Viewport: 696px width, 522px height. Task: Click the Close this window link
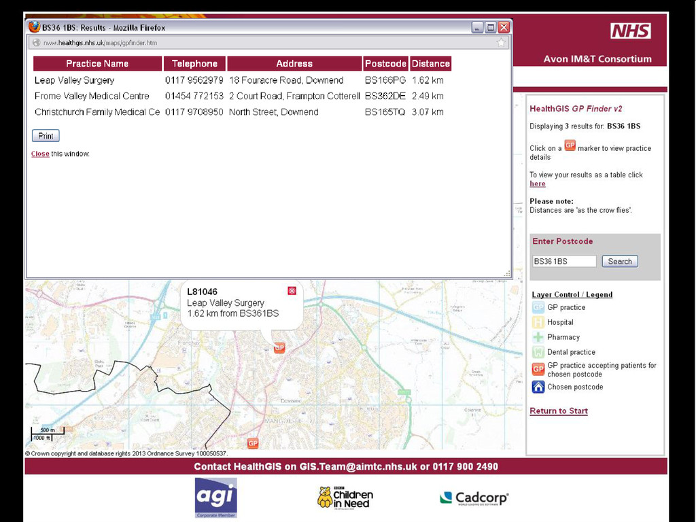point(40,154)
